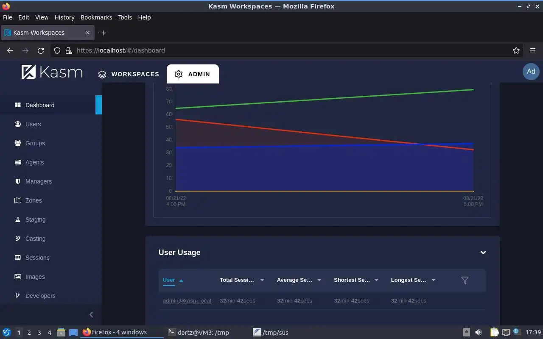Open the Tools menu
The image size is (543, 339).
[x=125, y=17]
